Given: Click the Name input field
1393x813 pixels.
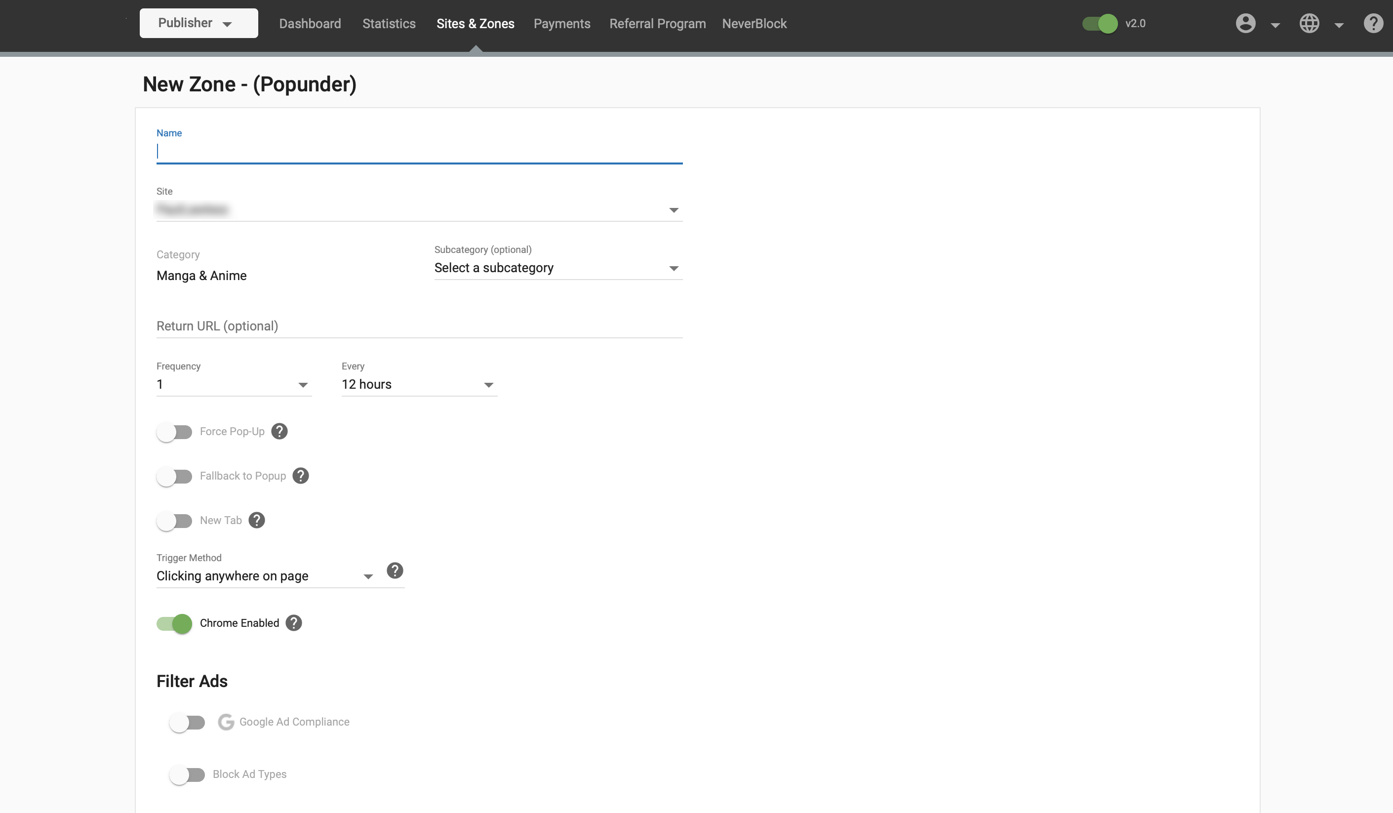Looking at the screenshot, I should (419, 151).
